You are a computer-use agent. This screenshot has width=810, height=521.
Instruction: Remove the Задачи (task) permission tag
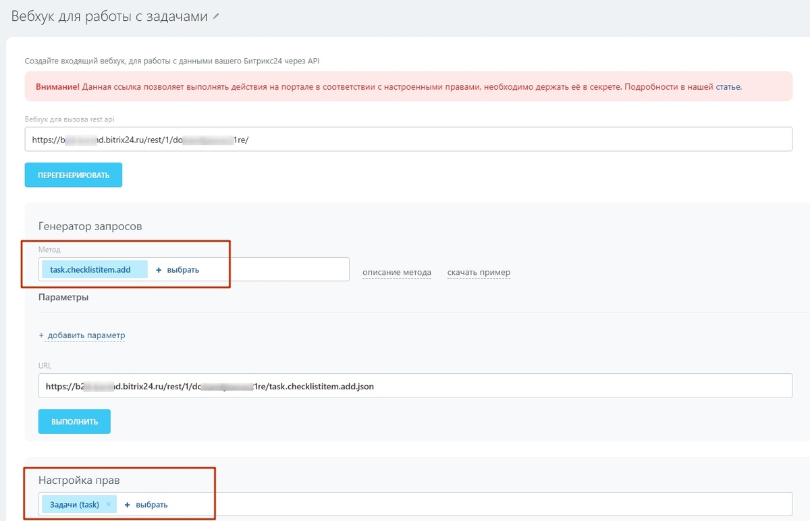108,504
